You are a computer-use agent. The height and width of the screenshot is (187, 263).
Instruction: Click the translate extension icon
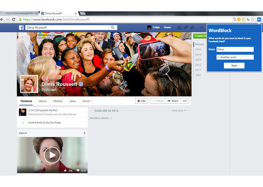click(x=248, y=19)
